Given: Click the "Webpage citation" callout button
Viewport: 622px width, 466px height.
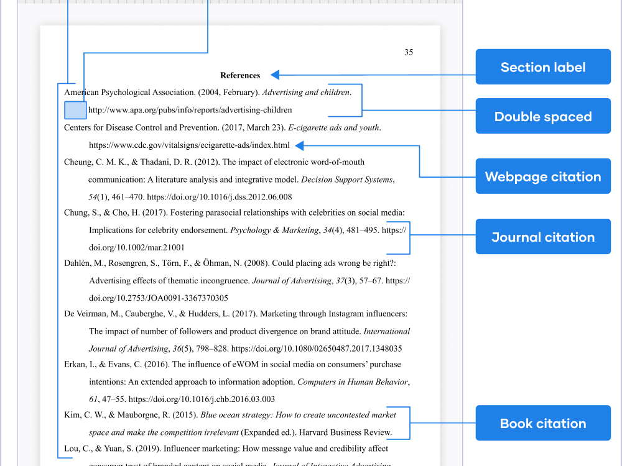Looking at the screenshot, I should [542, 176].
